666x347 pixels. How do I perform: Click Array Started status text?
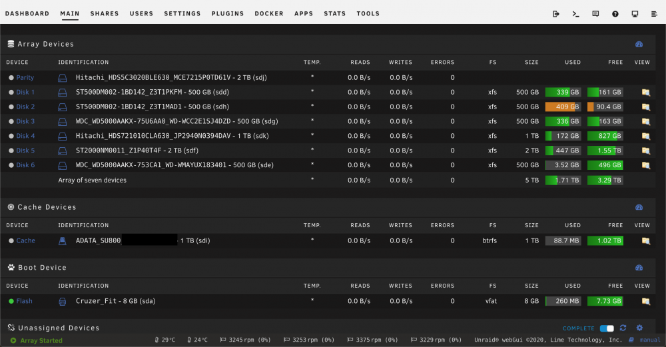41,340
